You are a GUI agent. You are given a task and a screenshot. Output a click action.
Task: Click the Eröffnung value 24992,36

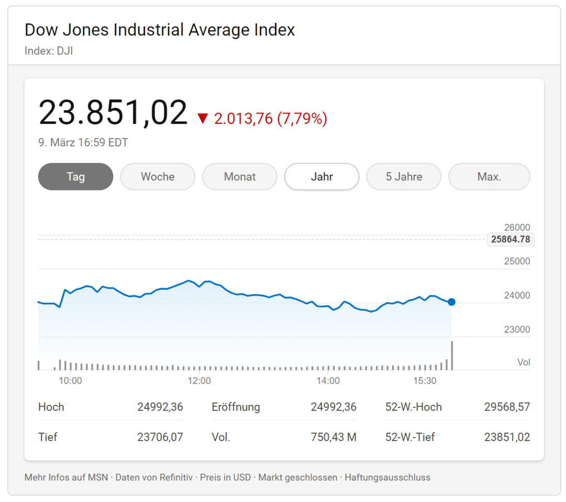pos(333,407)
